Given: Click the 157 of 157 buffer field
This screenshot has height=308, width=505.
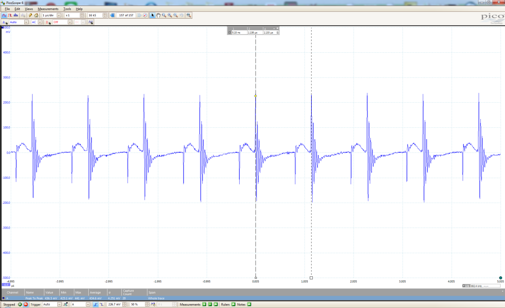Looking at the screenshot, I should tap(126, 15).
